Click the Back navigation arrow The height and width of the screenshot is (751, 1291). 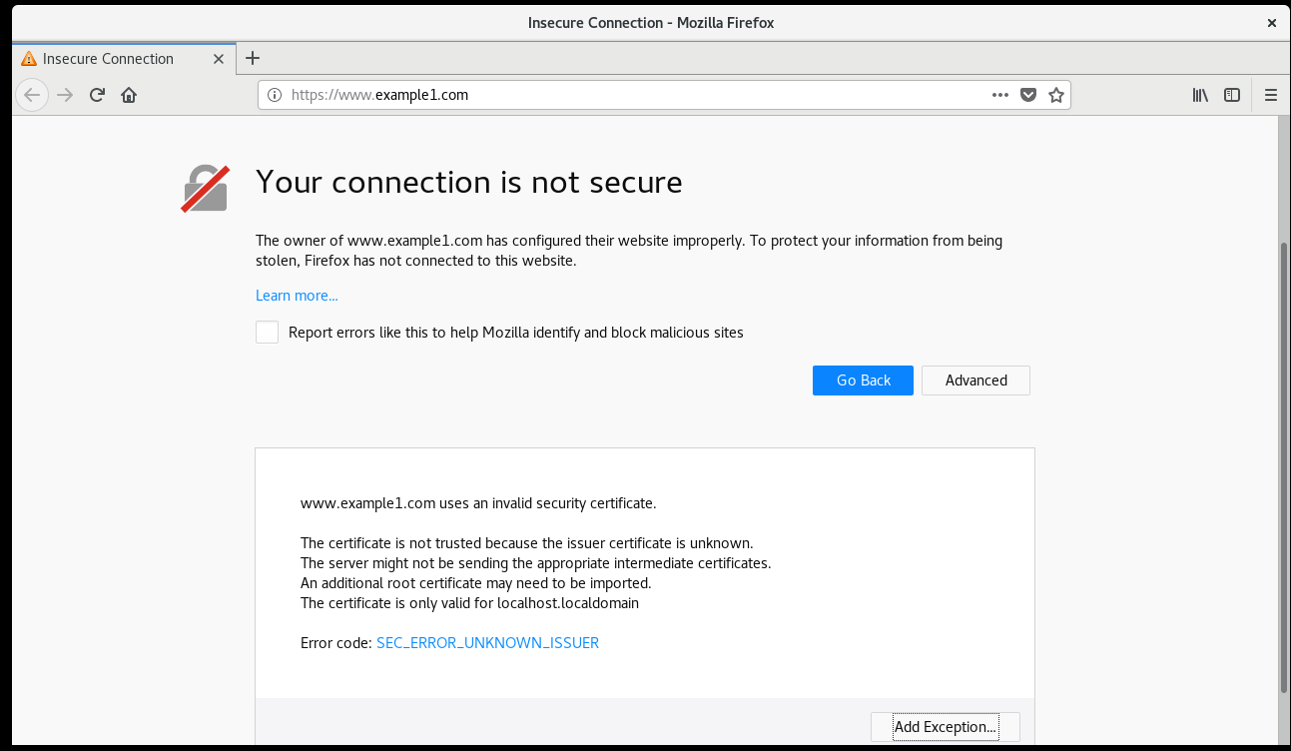(32, 95)
